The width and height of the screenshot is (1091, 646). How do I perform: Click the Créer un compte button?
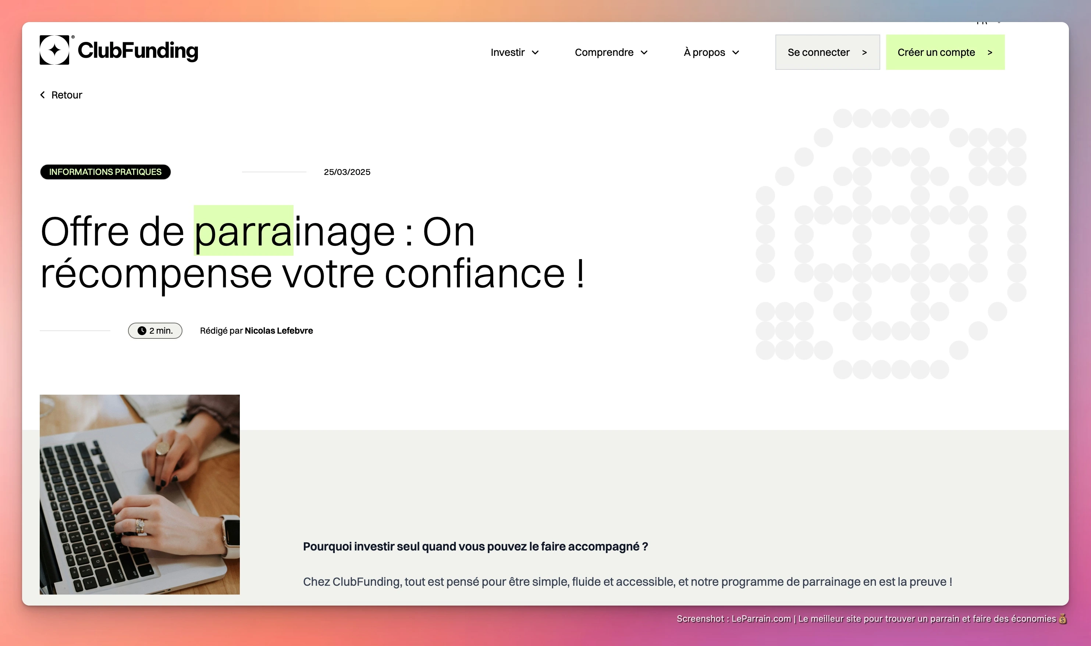[x=945, y=52]
